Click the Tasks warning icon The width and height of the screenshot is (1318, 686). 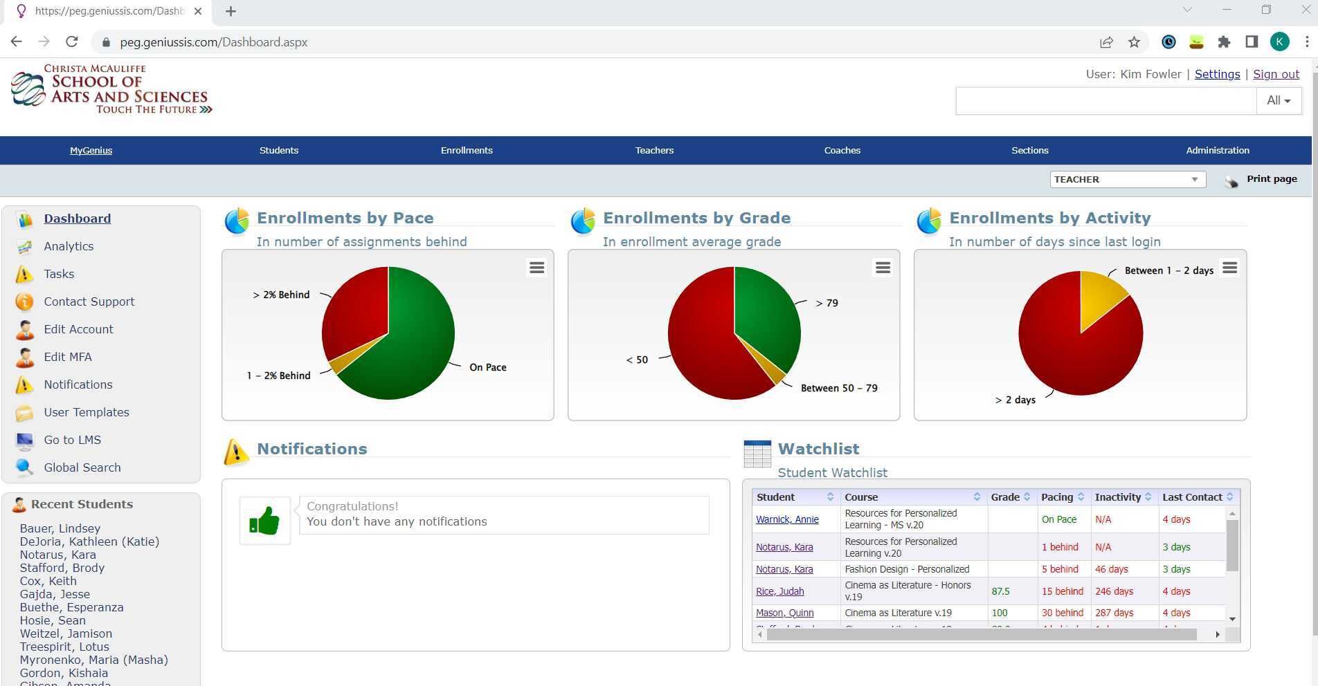pos(24,275)
